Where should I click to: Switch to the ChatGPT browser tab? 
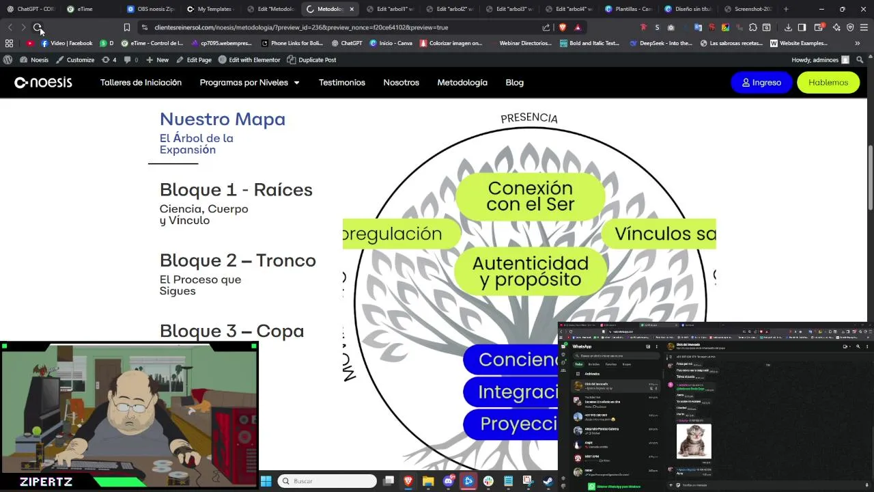coord(31,9)
